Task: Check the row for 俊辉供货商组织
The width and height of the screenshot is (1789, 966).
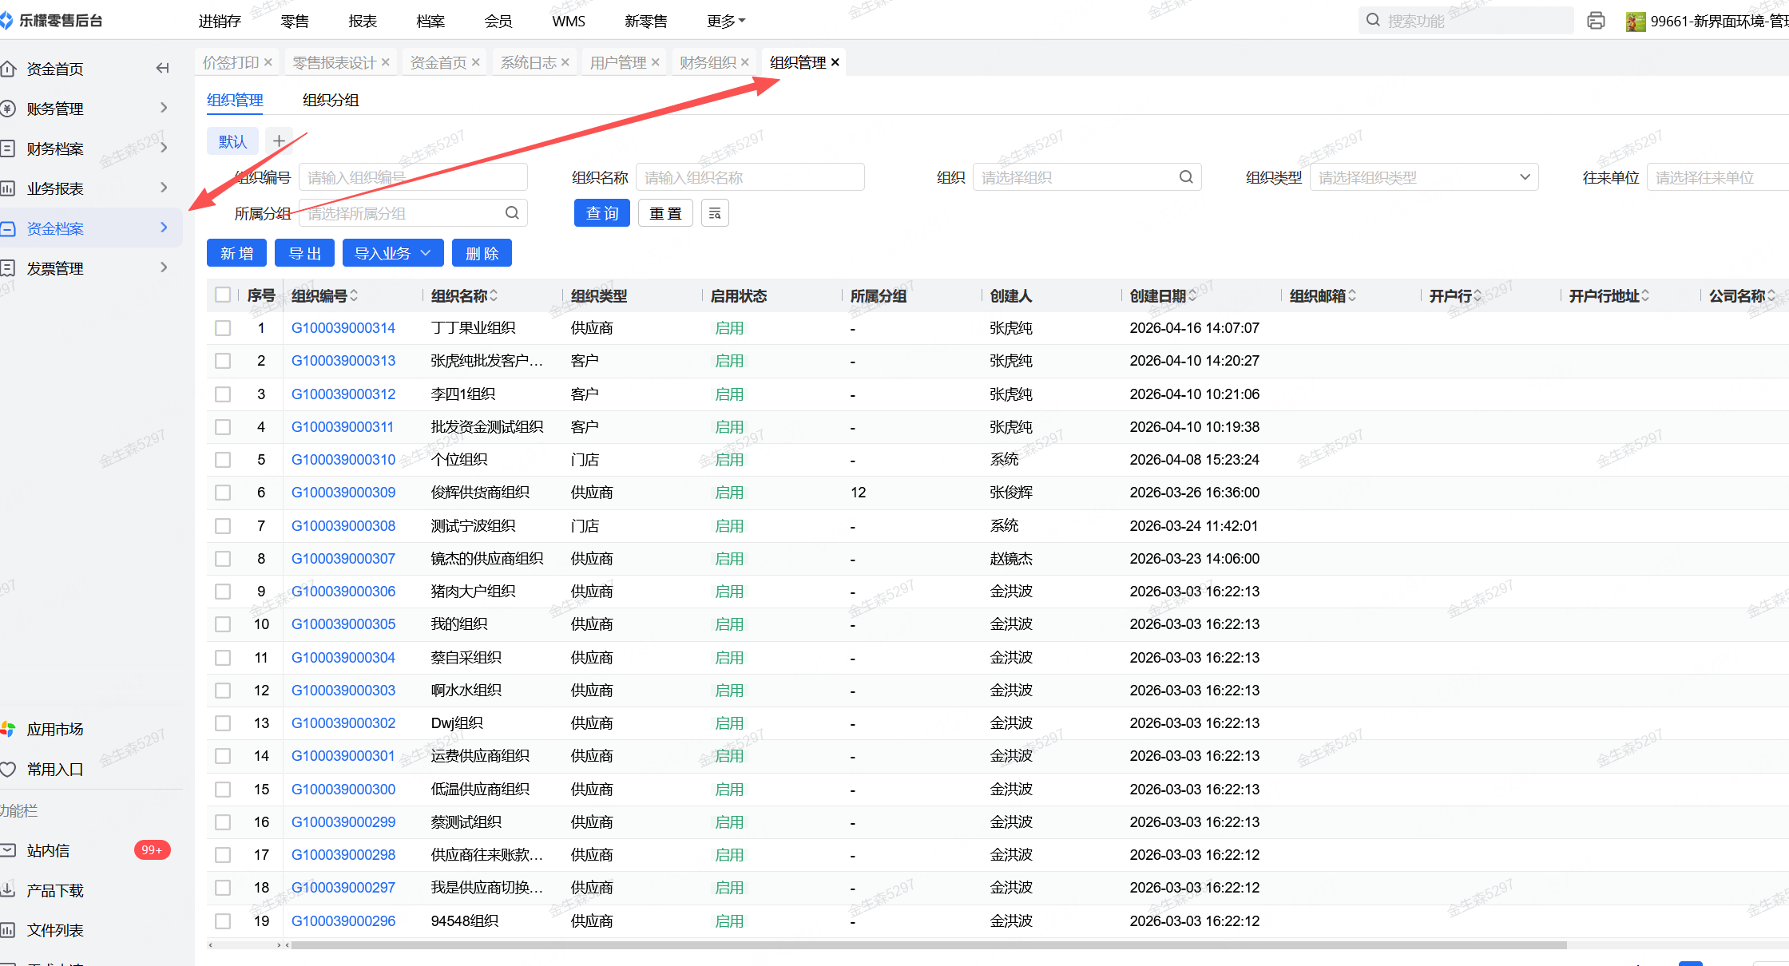Action: click(x=223, y=493)
